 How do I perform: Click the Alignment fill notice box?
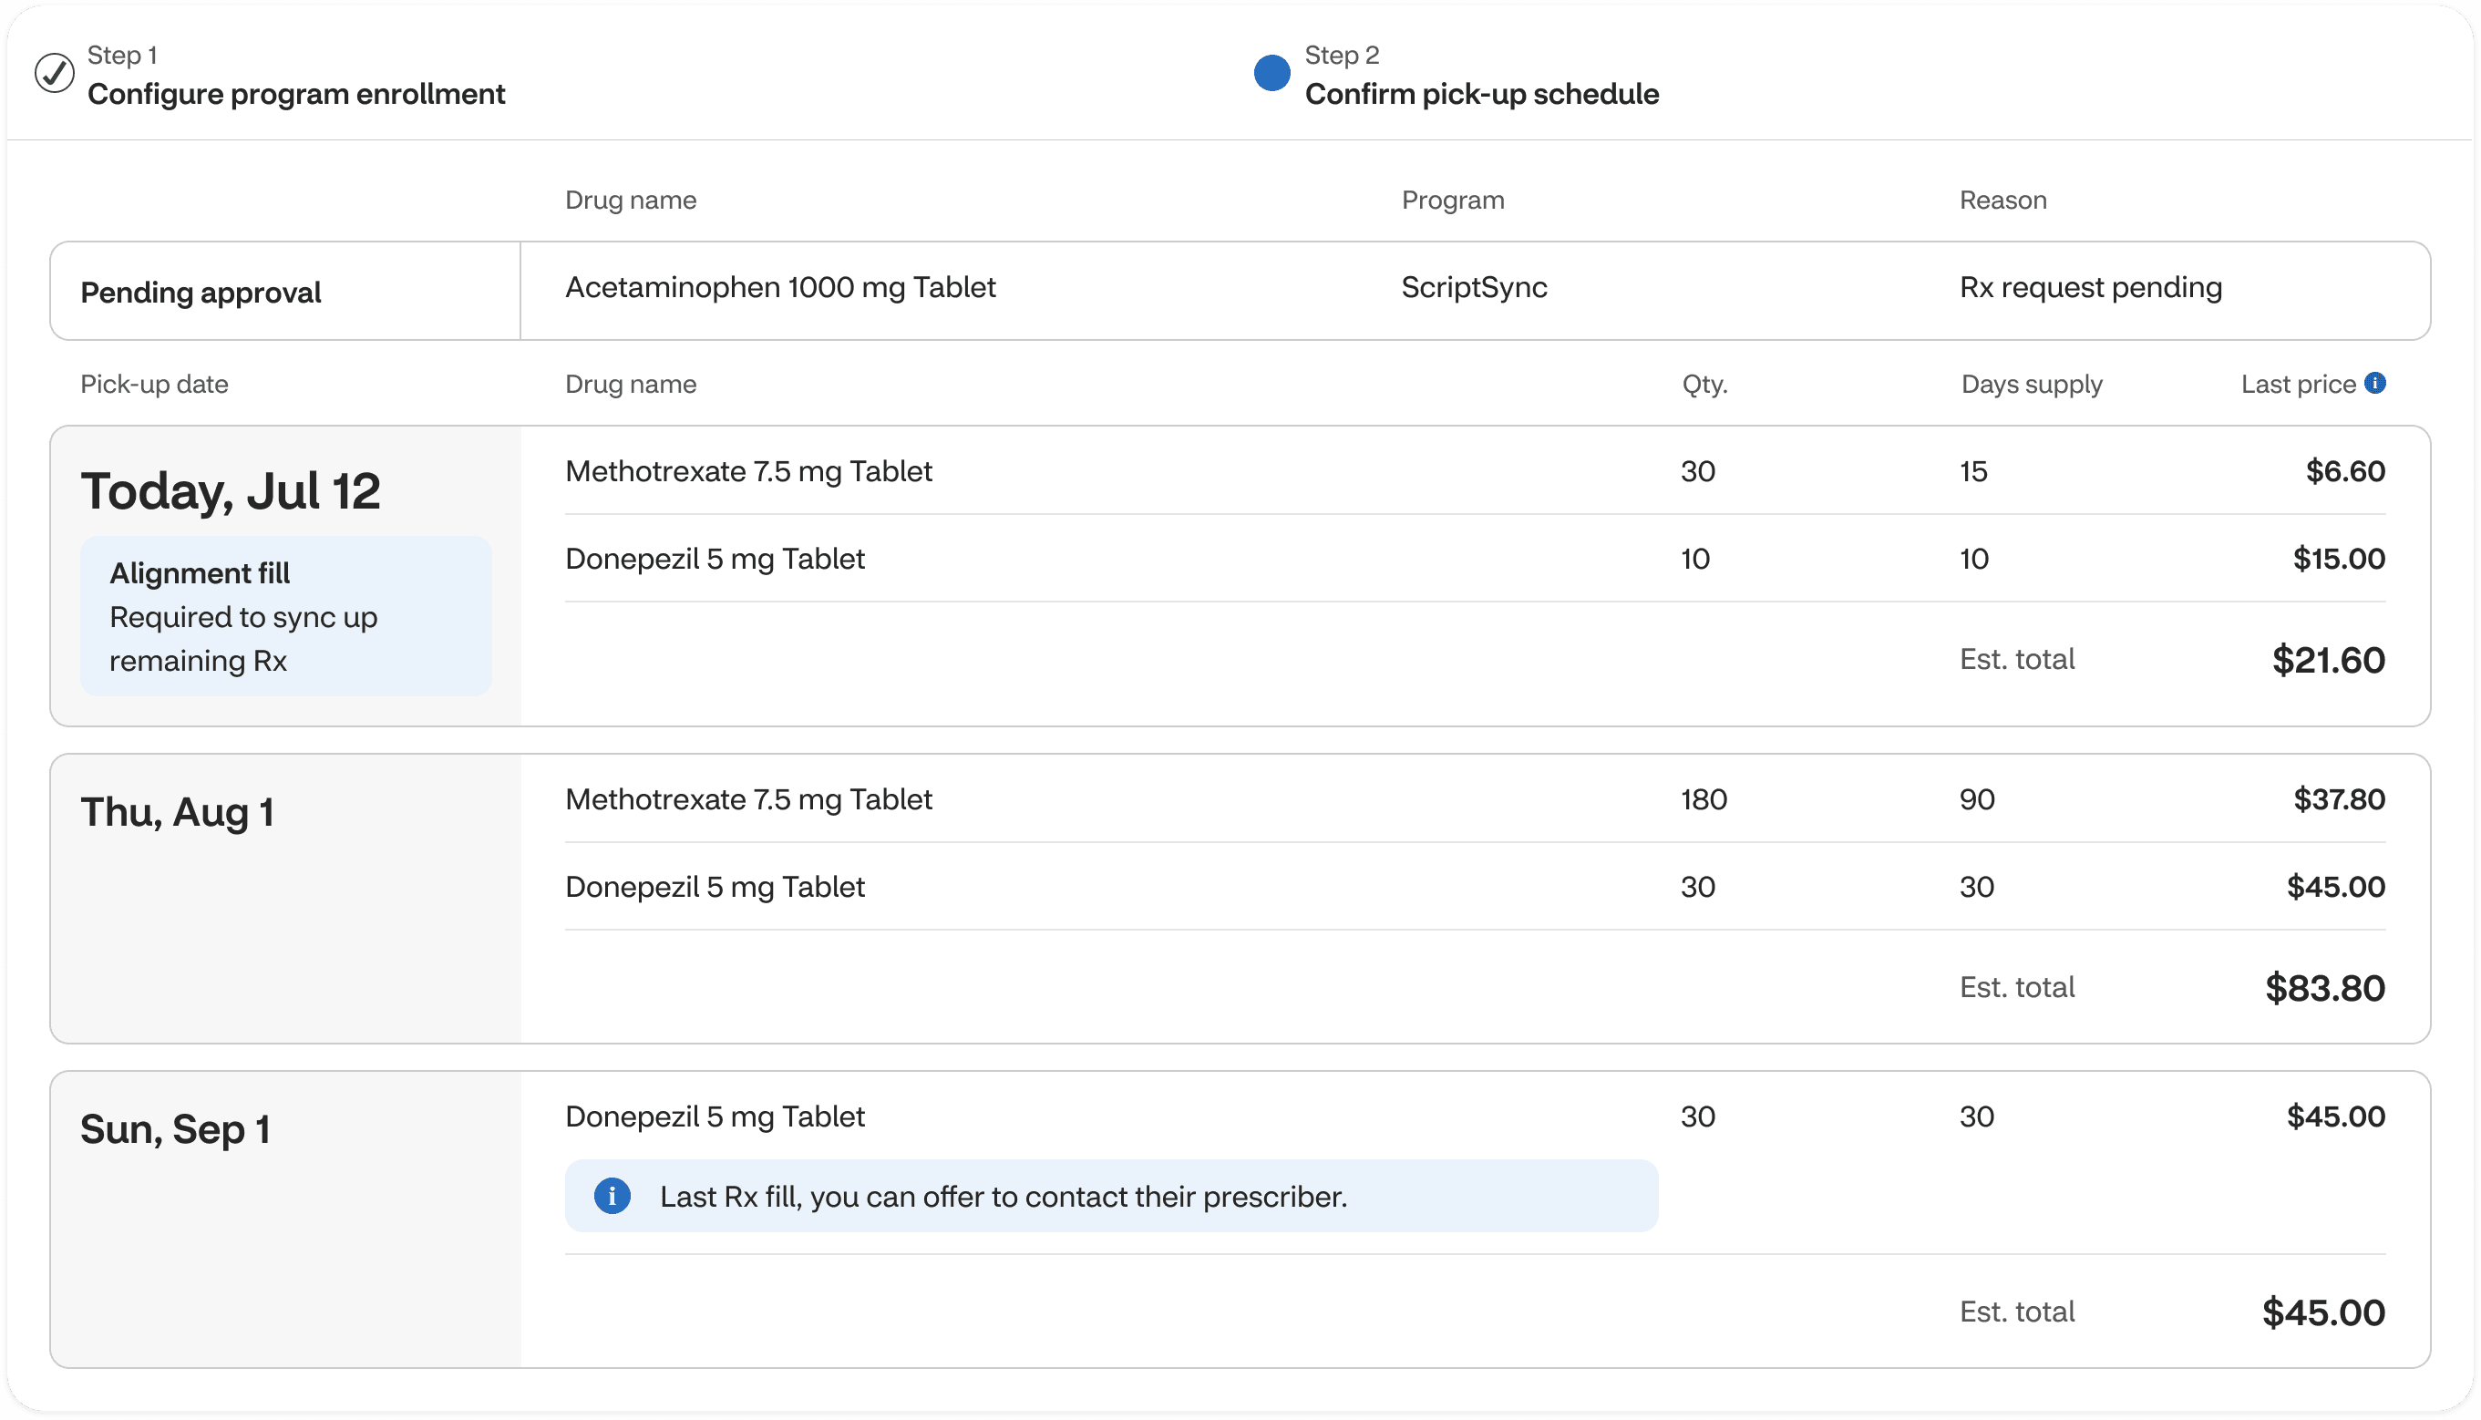coord(286,616)
